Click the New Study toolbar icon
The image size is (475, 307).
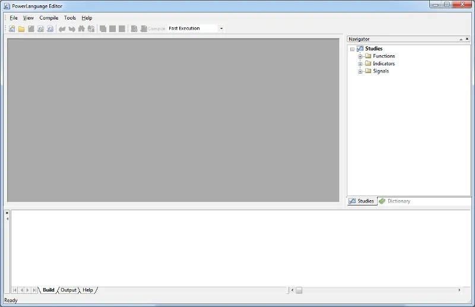(x=12, y=29)
